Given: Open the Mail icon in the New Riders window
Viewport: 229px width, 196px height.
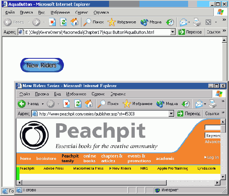Looking at the screenshot, I should click(199, 104).
